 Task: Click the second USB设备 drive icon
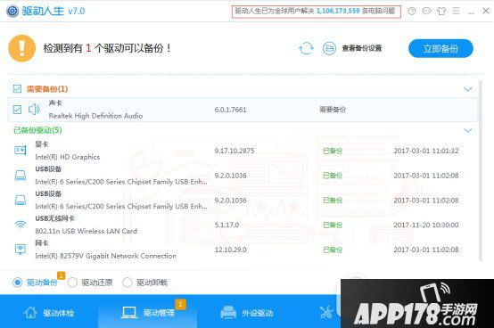21,200
